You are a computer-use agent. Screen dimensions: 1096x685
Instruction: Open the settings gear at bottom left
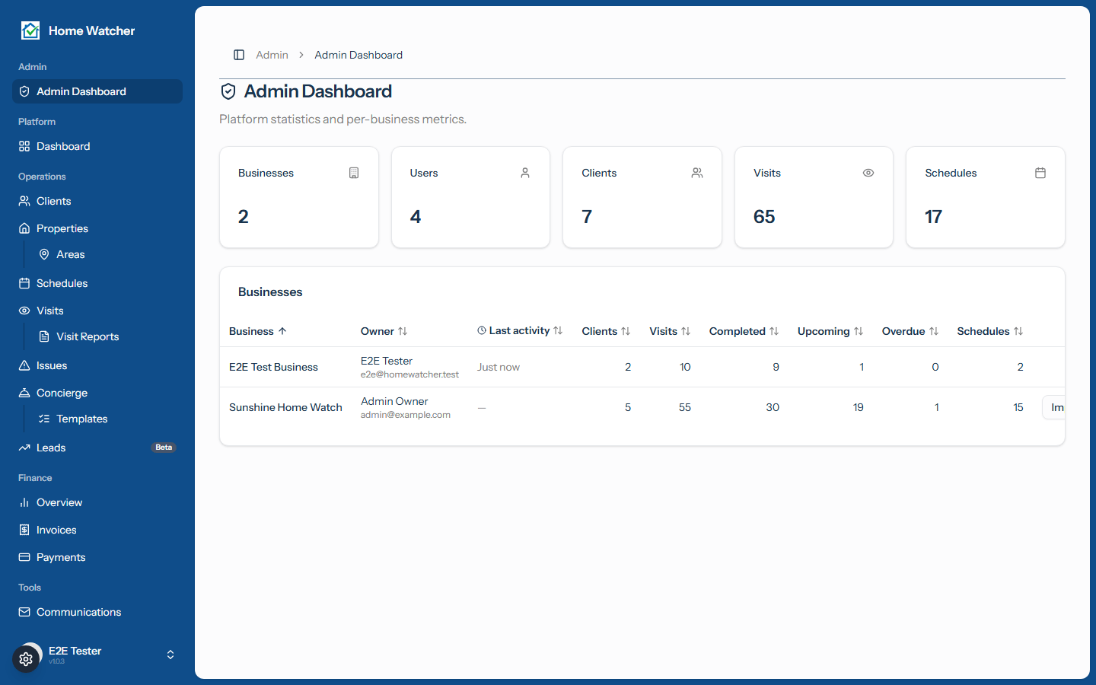26,659
